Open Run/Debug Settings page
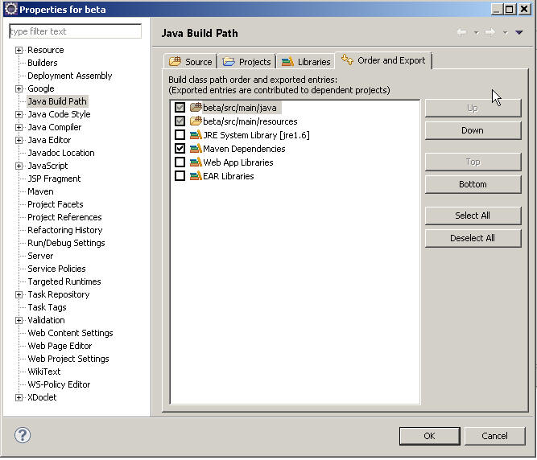 pos(67,243)
